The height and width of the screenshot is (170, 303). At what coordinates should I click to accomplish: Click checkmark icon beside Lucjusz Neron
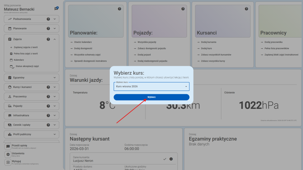[x=165, y=159]
